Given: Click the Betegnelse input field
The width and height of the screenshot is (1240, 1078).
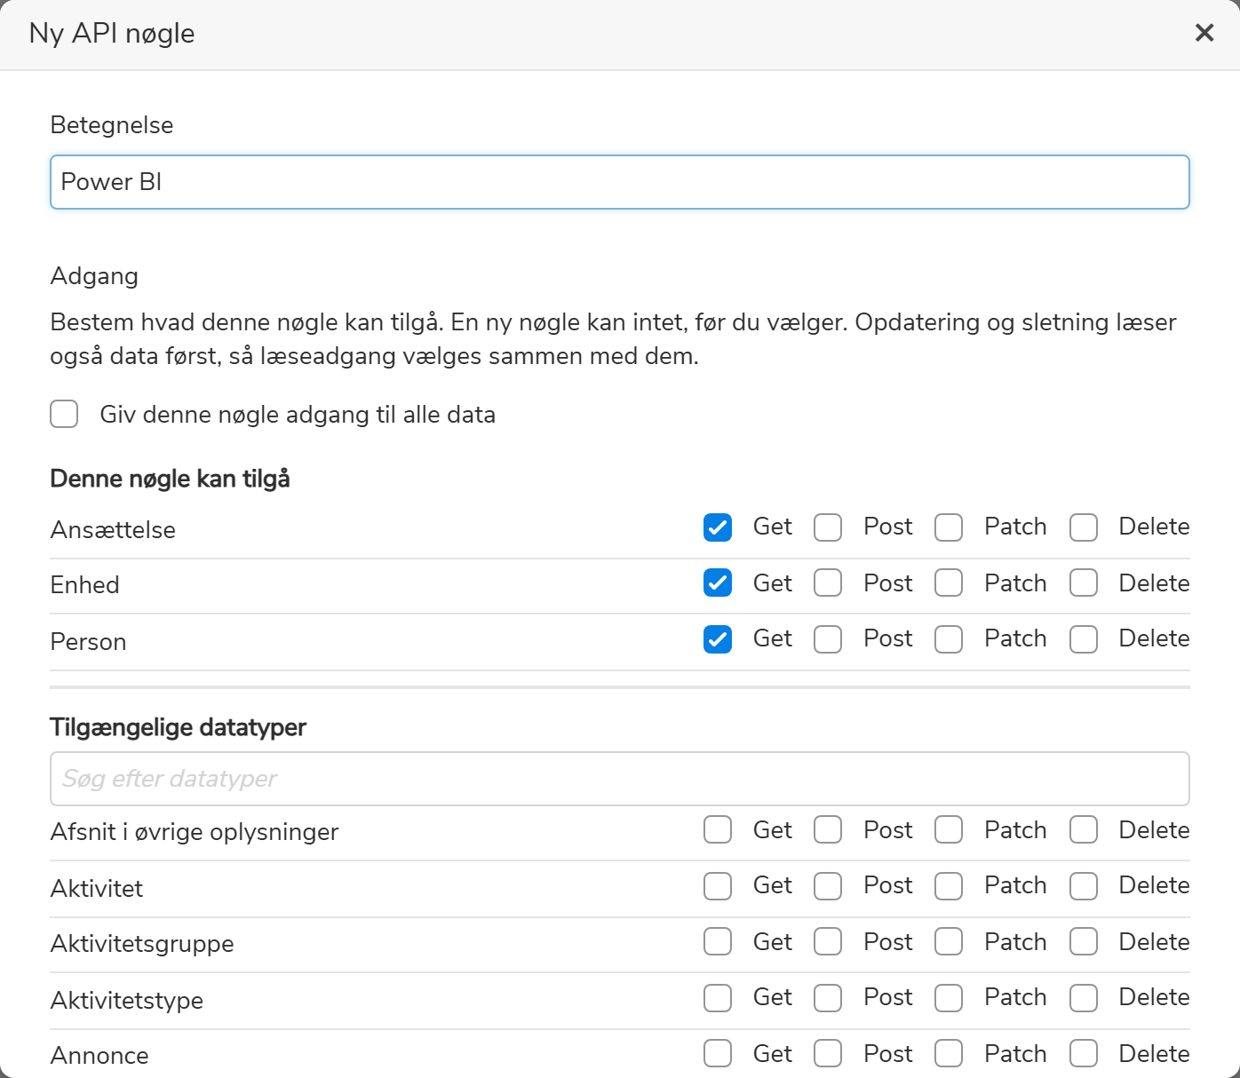Looking at the screenshot, I should 620,182.
